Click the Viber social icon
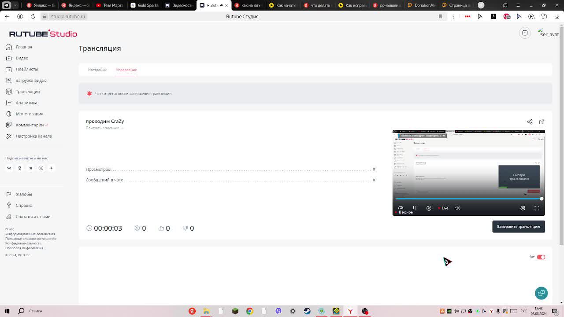Screen dimensions: 564x317 click(x=41, y=168)
